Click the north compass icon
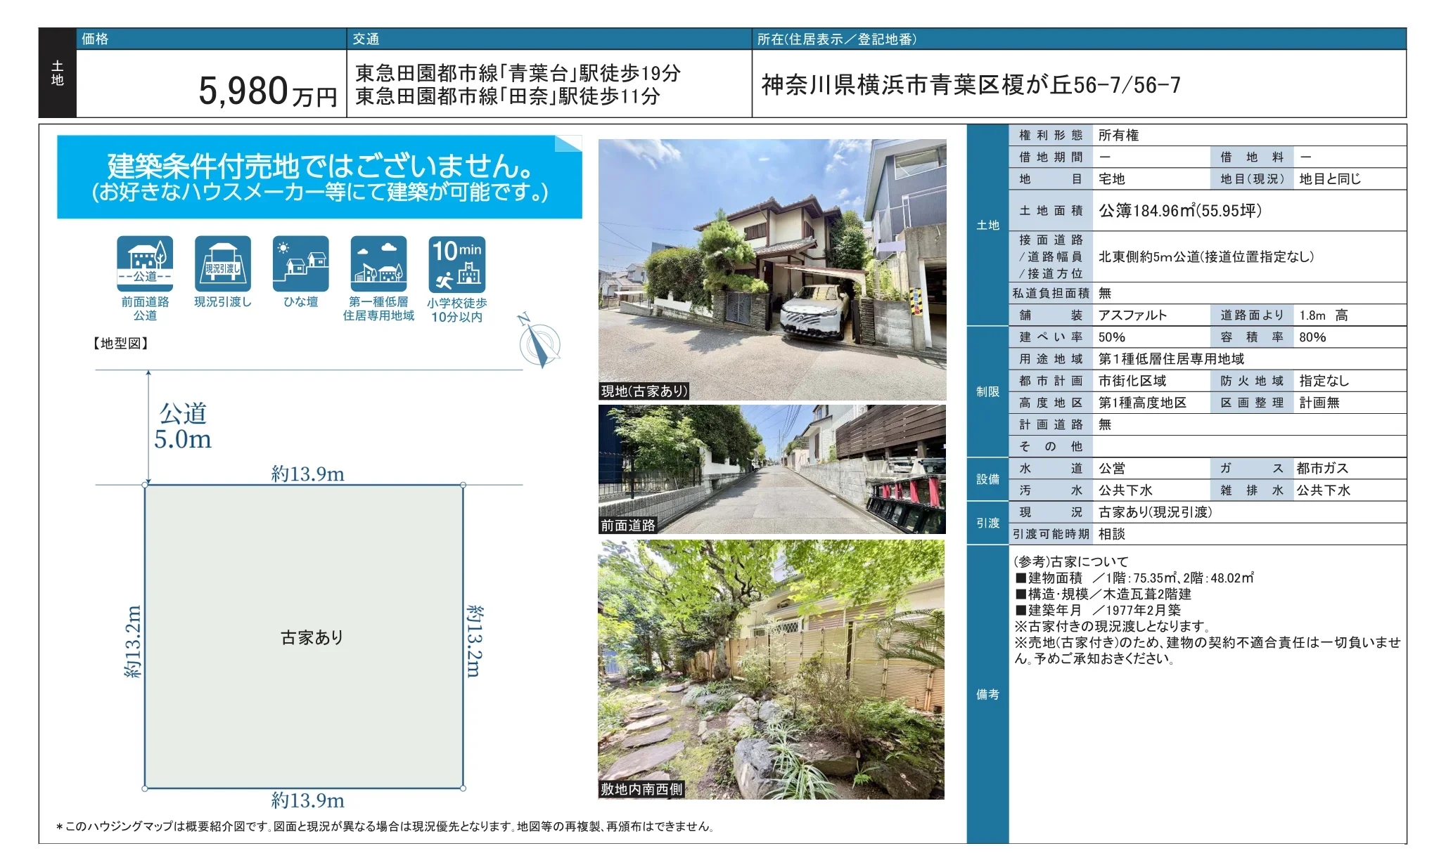Image resolution: width=1446 pixels, height=853 pixels. click(539, 341)
